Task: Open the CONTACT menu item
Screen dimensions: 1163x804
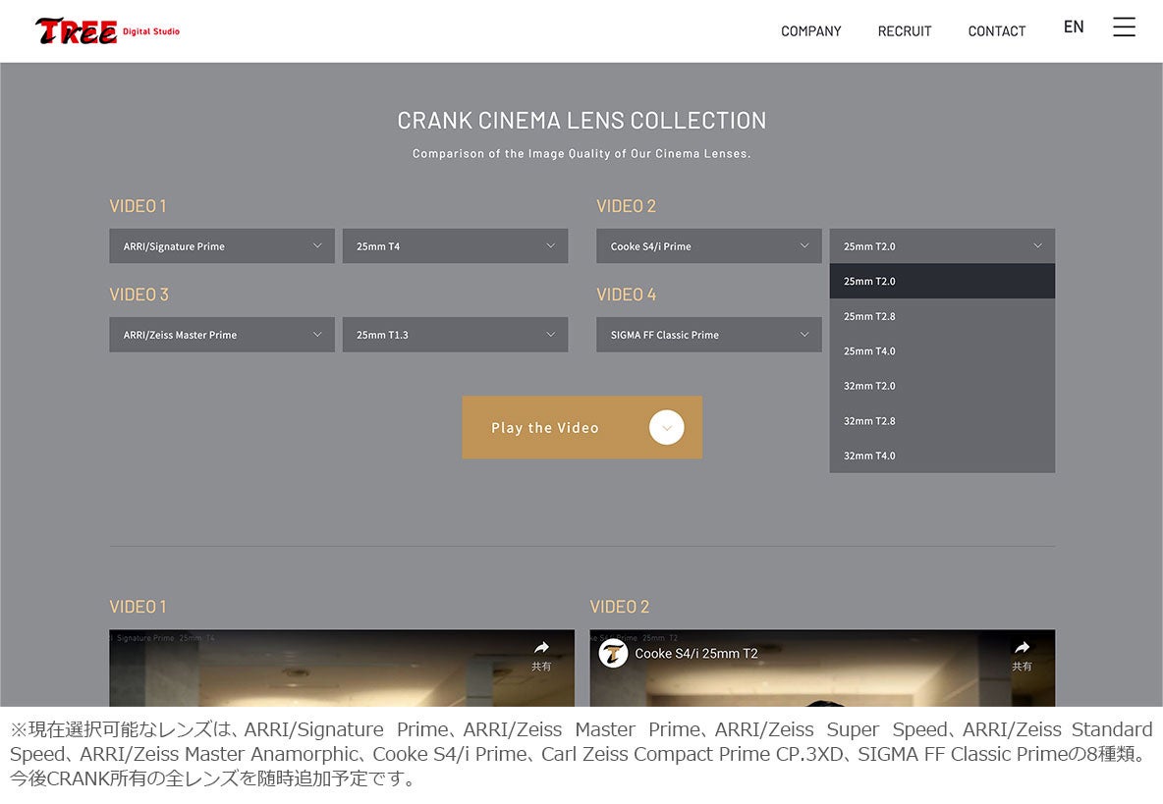Action: [x=996, y=31]
